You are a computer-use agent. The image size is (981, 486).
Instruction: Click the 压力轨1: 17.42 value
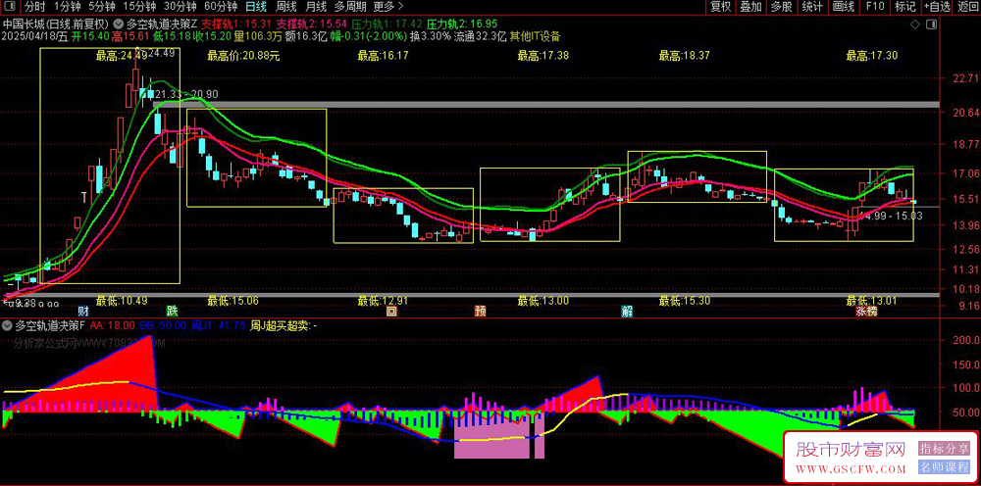pos(387,24)
